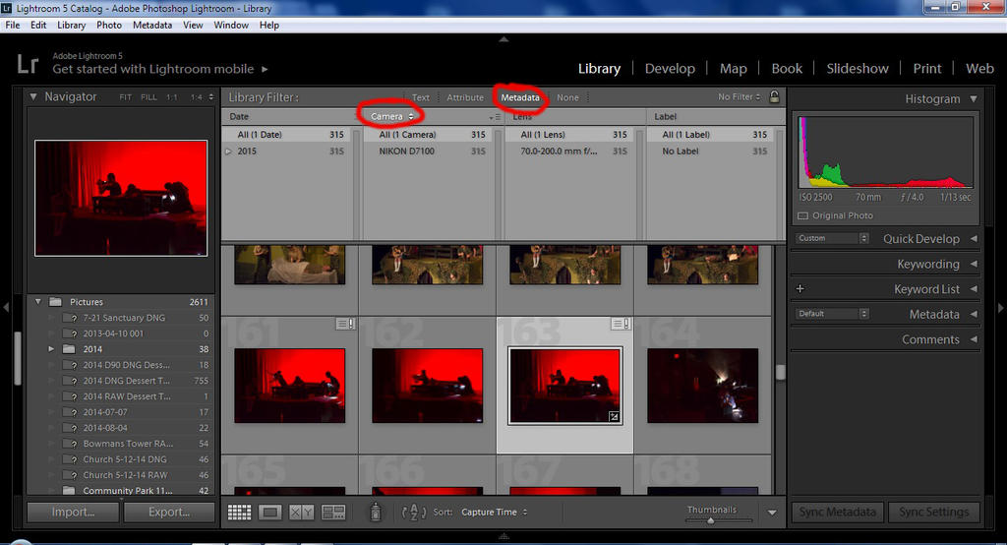Click the Lightroom Lr logo
Image resolution: width=1007 pixels, height=545 pixels.
(x=28, y=65)
